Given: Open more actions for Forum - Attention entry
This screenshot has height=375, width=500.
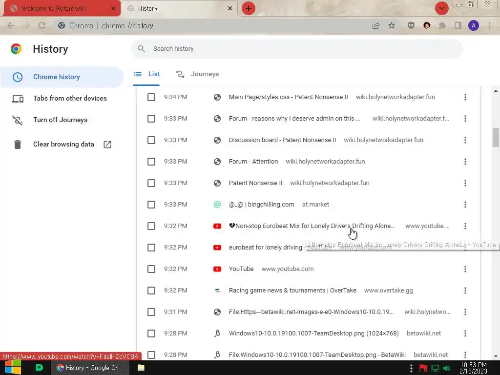Looking at the screenshot, I should [x=465, y=162].
